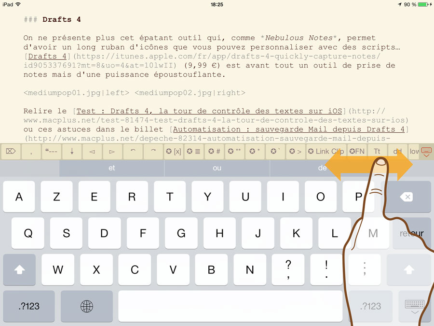Image resolution: width=434 pixels, height=326 pixels.
Task: Tap the X key
Action: [96, 269]
